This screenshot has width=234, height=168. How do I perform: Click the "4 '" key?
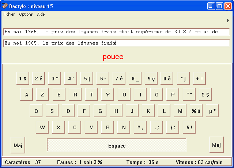tap(71, 79)
